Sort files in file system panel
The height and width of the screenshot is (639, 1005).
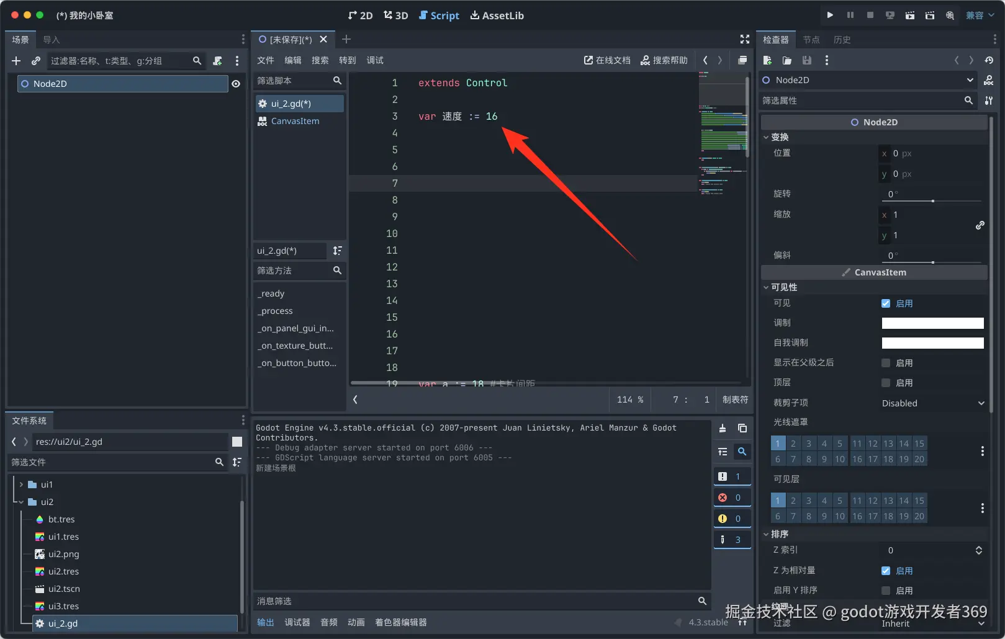pos(237,462)
